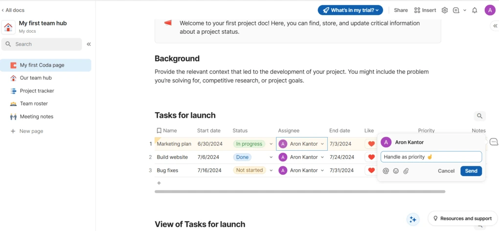Viewport: 499px width, 231px height.
Task: Click the Search field in sidebar
Action: coord(42,44)
